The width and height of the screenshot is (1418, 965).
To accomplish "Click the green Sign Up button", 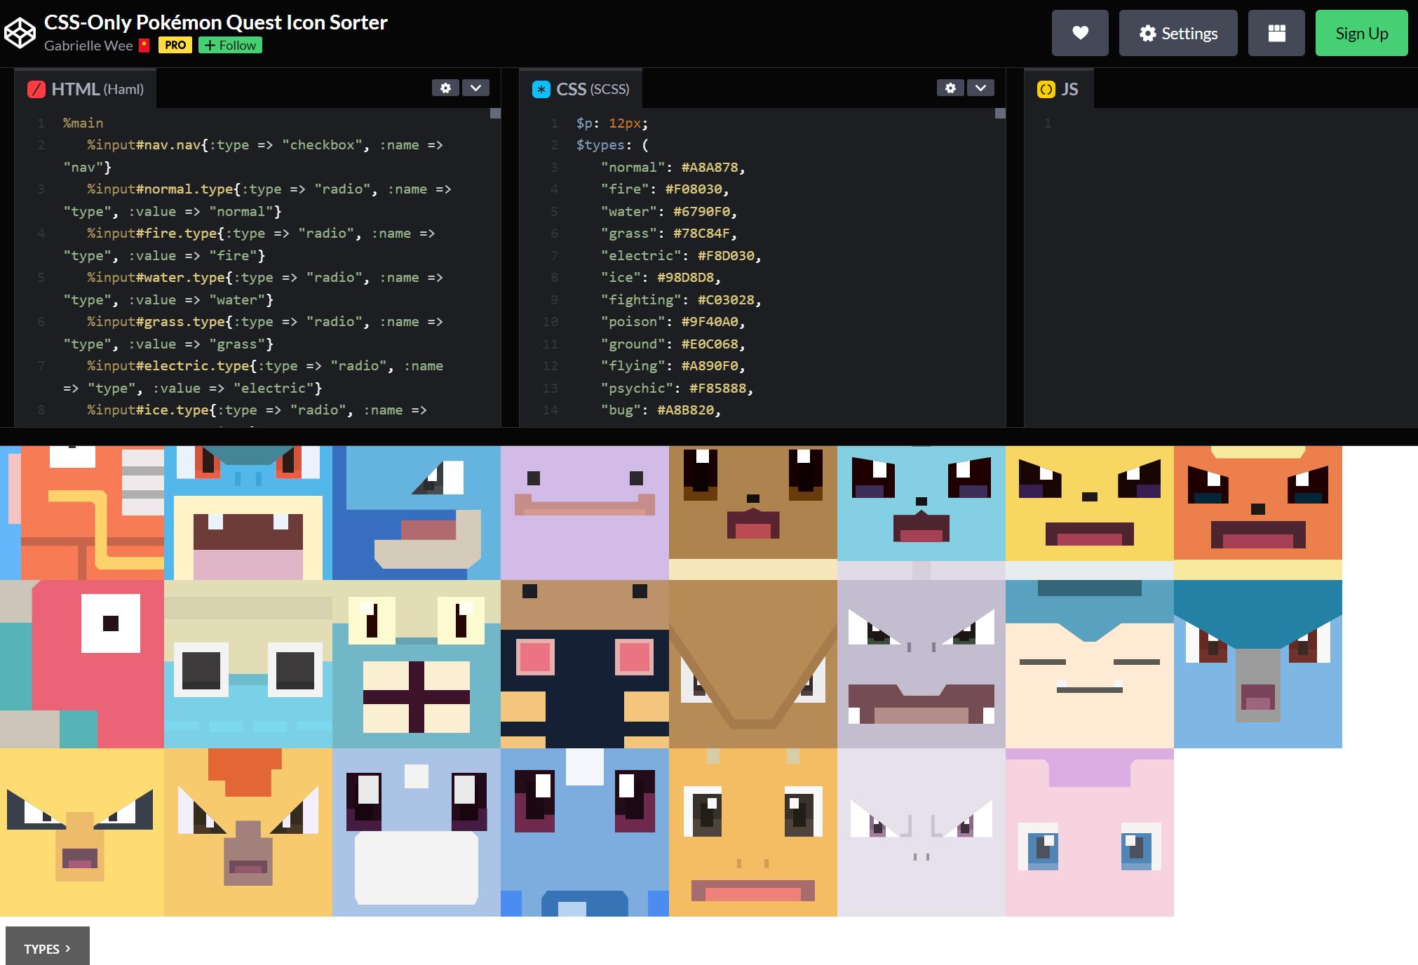I will (x=1362, y=33).
